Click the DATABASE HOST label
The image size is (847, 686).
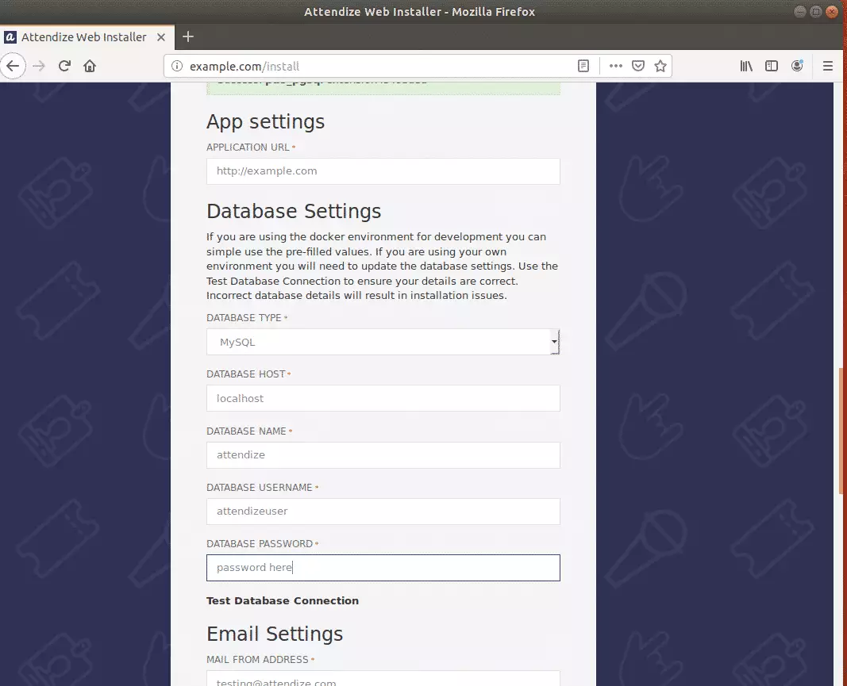pos(246,374)
